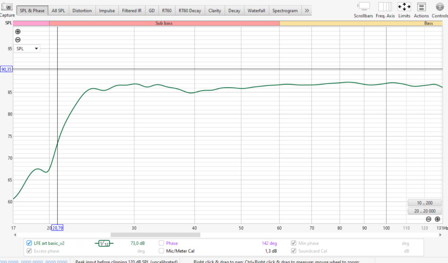
Task: Enable the Phase trace checkbox
Action: 161,243
